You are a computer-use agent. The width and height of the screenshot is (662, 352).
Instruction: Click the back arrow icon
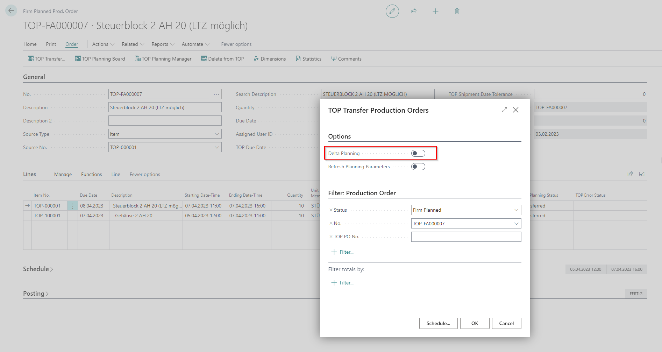11,11
